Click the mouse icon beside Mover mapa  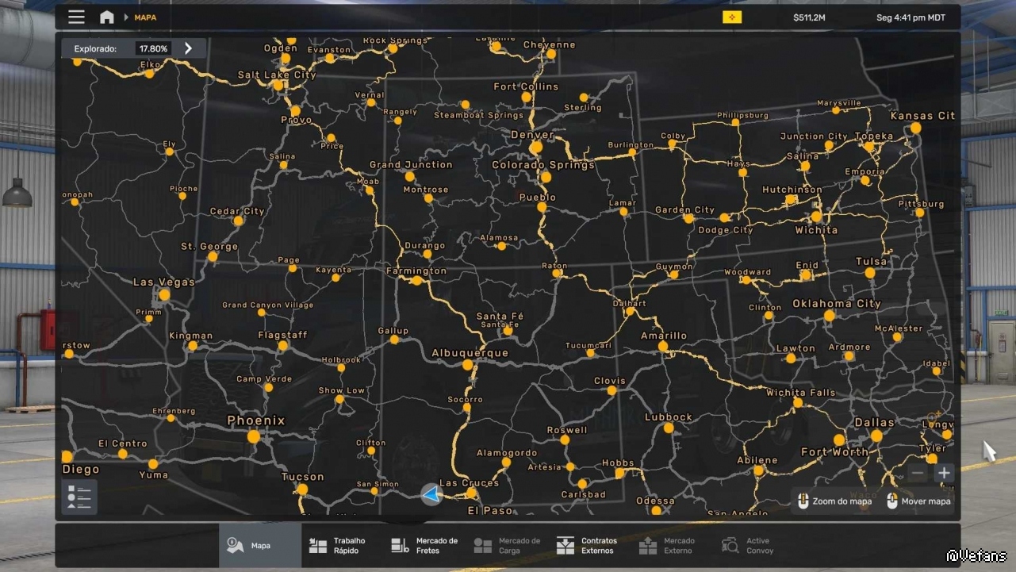pos(892,501)
